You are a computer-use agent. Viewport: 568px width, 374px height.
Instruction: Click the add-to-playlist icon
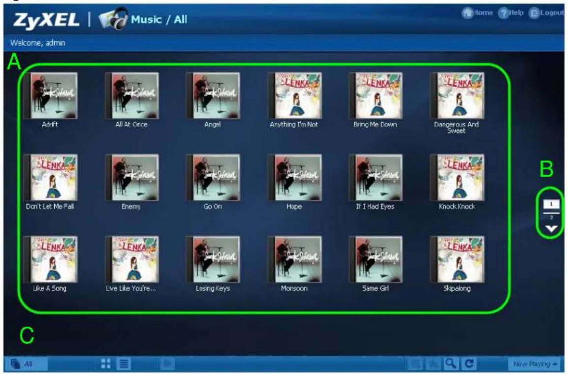tap(415, 364)
